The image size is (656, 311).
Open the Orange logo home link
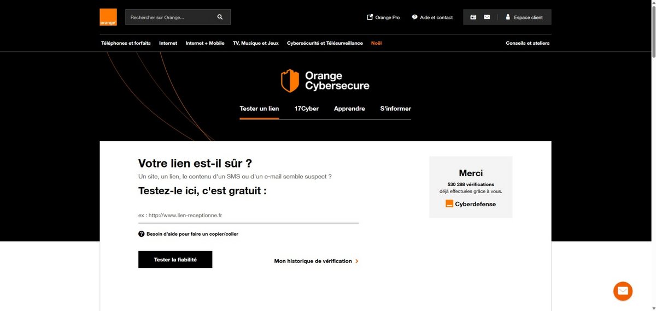[x=108, y=17]
